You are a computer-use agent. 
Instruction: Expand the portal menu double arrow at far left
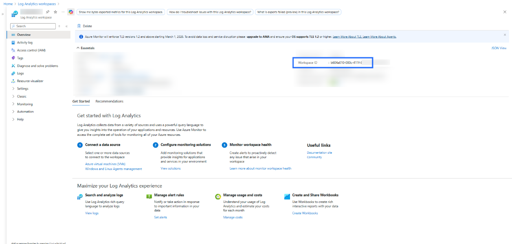click(3, 14)
